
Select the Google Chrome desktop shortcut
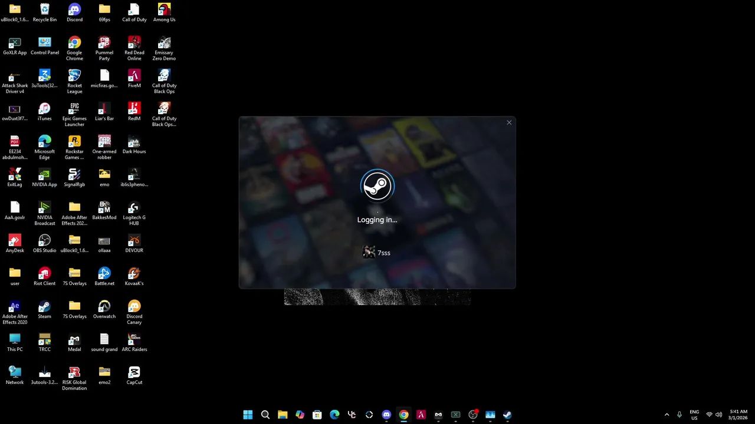coord(74,48)
